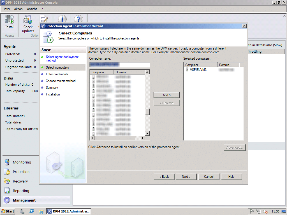The image size is (287, 215).
Task: Click into the Computer name field
Action: tap(119, 65)
